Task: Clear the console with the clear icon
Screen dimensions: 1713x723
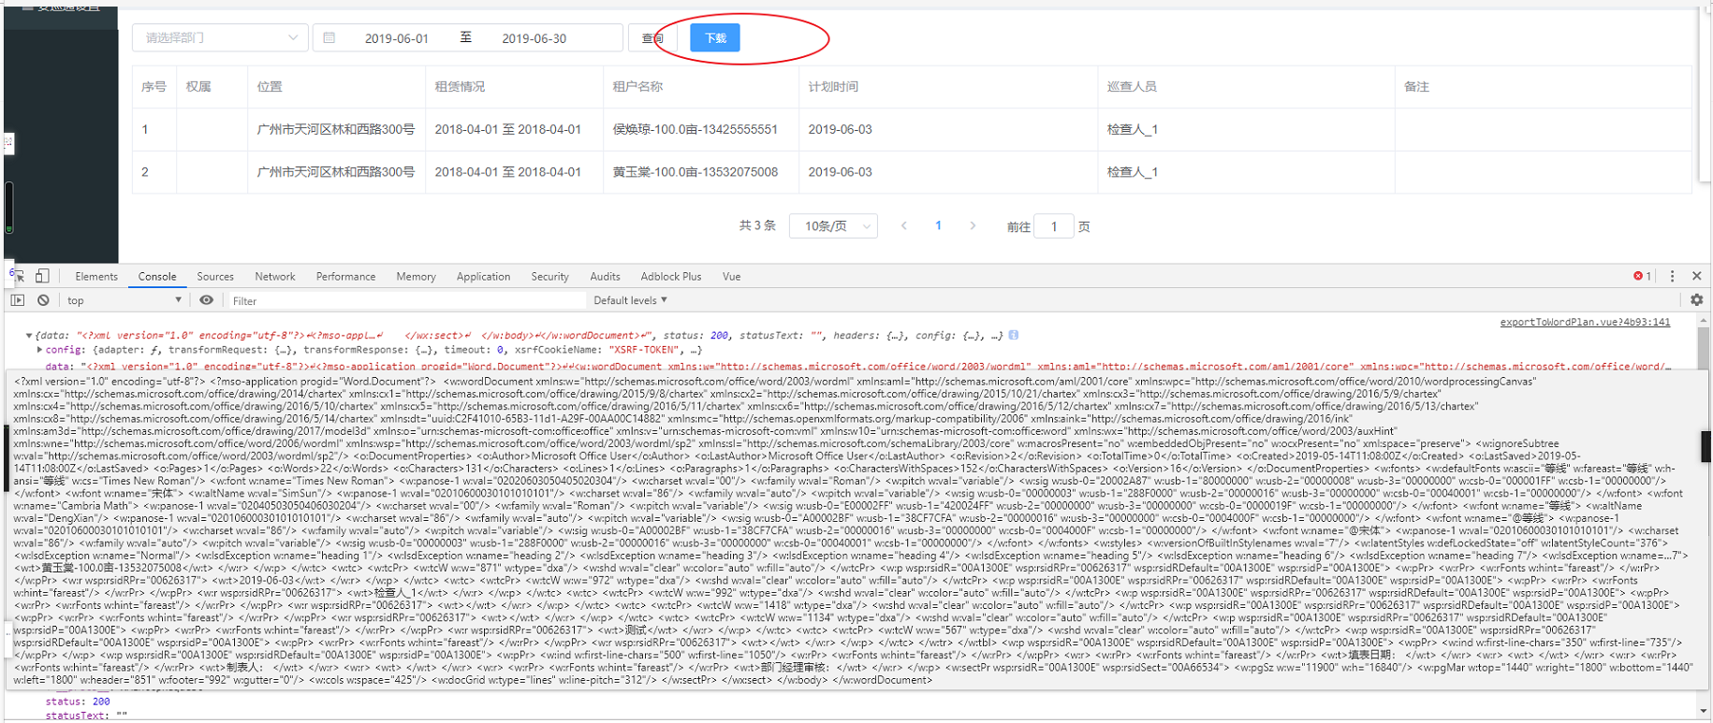Action: pos(43,300)
